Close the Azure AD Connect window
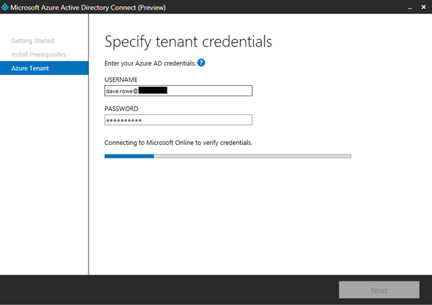 (x=424, y=7)
